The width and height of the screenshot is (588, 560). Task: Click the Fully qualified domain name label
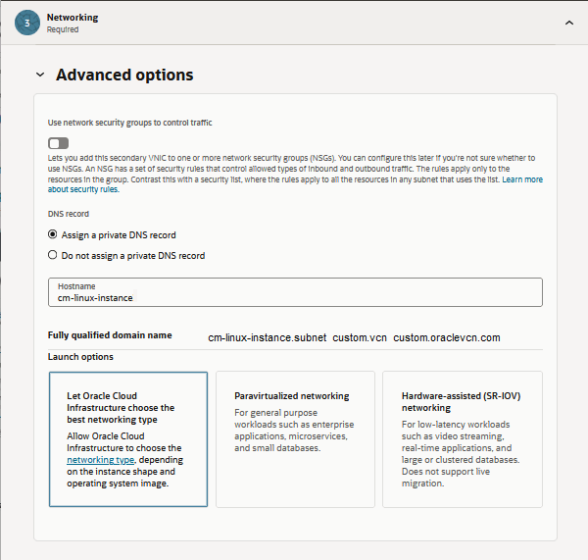tap(110, 335)
